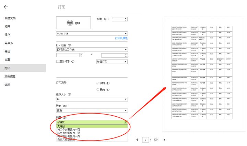Click the 打印机属性 link
Screen dimensions: 247x146
coord(121,38)
